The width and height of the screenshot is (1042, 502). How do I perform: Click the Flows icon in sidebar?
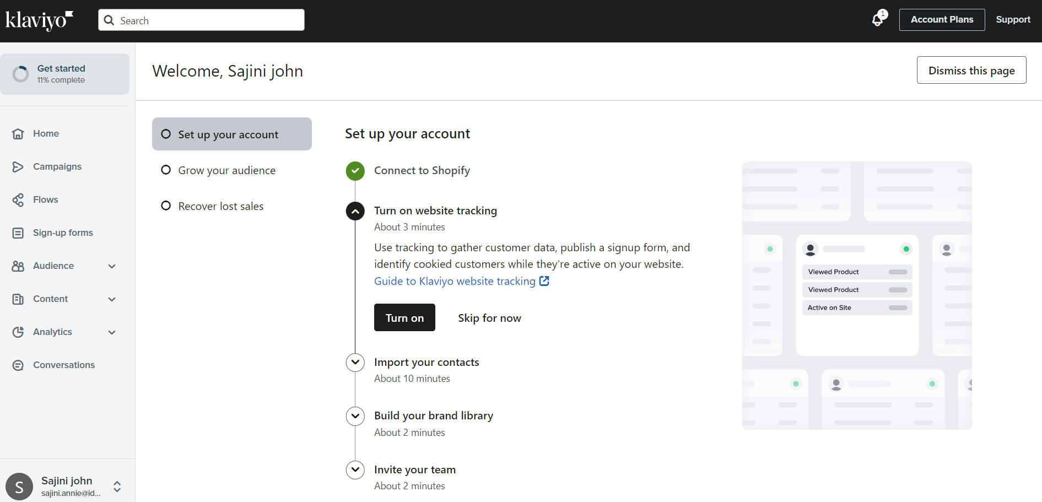click(x=18, y=200)
